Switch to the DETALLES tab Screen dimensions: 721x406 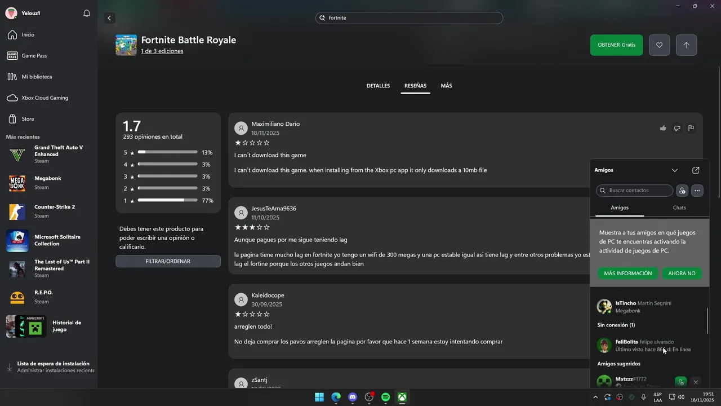pos(378,86)
